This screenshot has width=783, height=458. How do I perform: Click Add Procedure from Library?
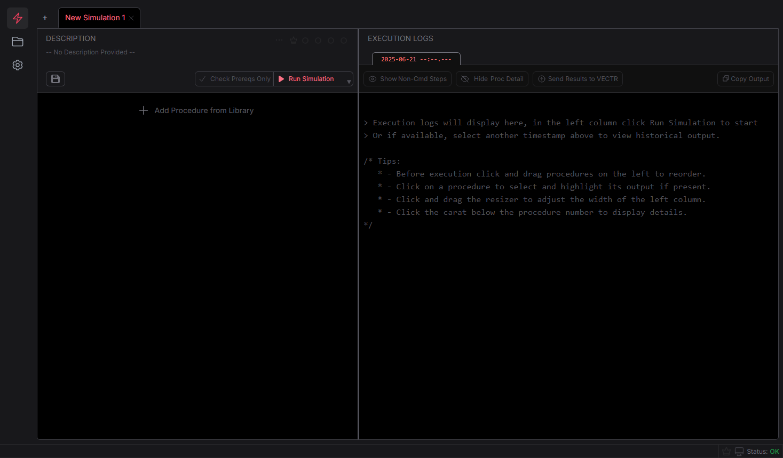[196, 110]
